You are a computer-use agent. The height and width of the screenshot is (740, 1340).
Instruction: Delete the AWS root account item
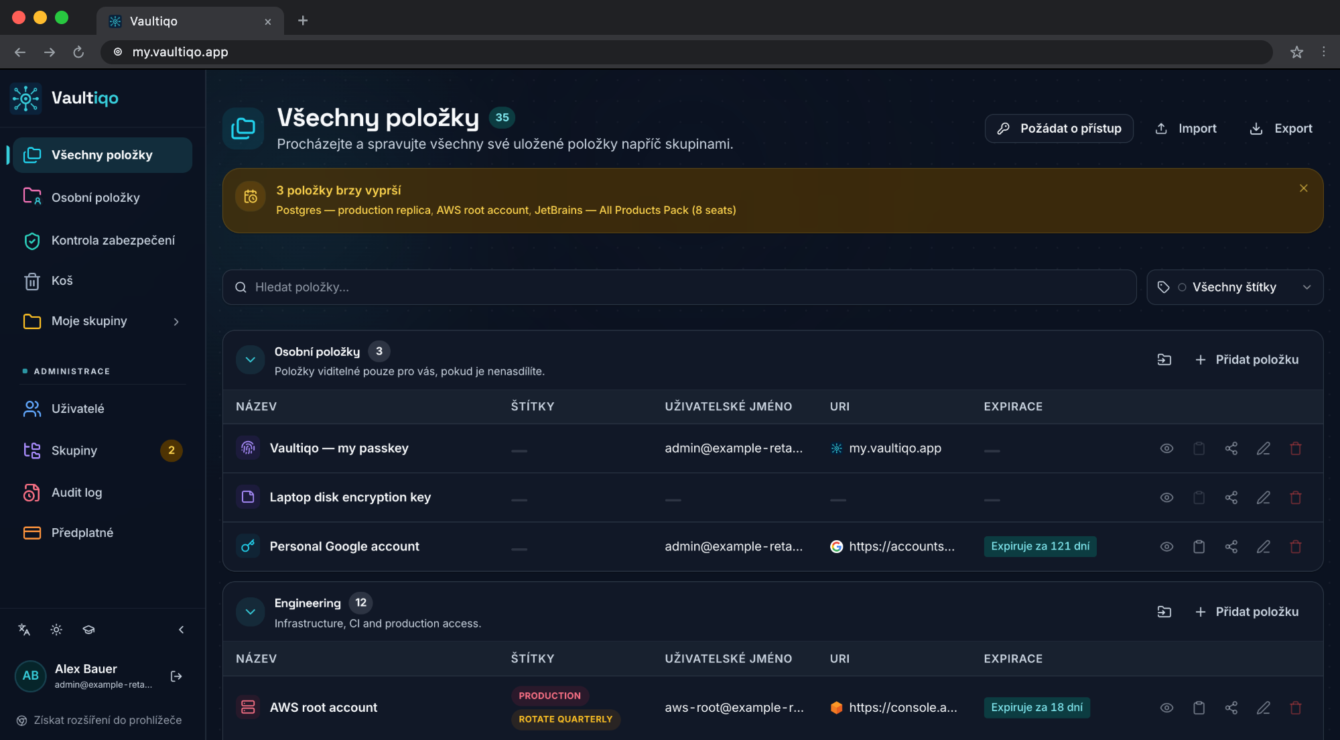click(1295, 708)
